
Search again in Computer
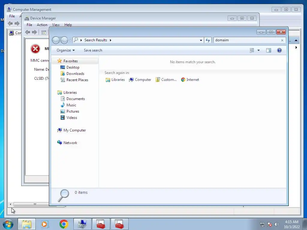tap(140, 80)
